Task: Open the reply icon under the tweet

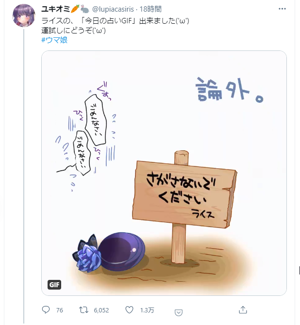Action: point(46,310)
